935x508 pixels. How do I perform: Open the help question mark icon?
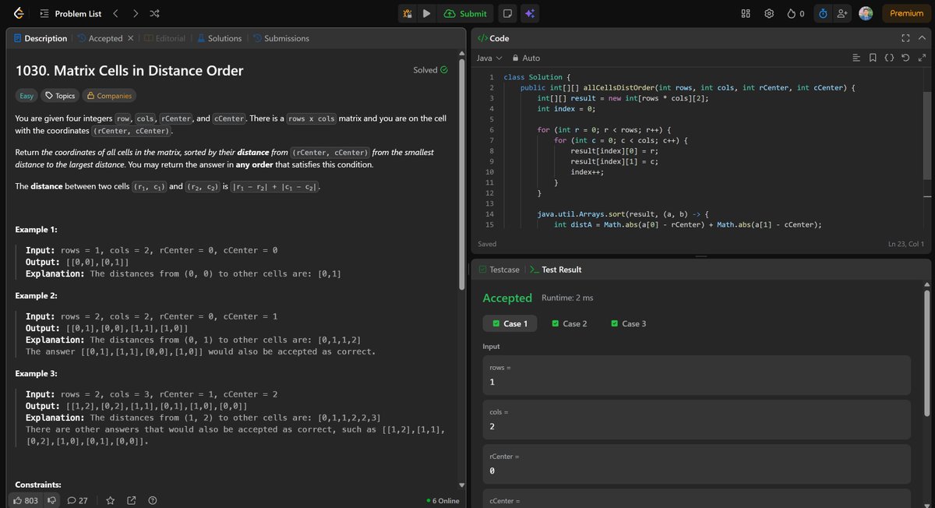pos(153,500)
